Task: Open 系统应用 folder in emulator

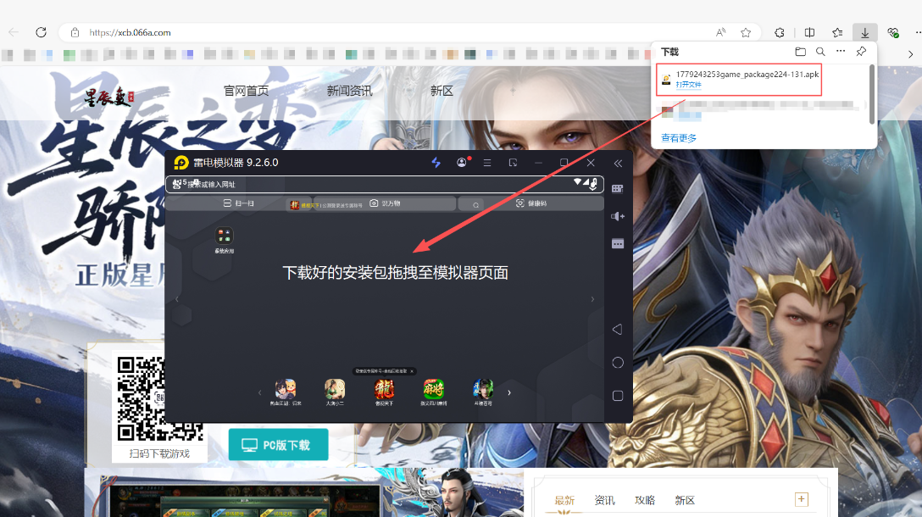Action: point(224,240)
